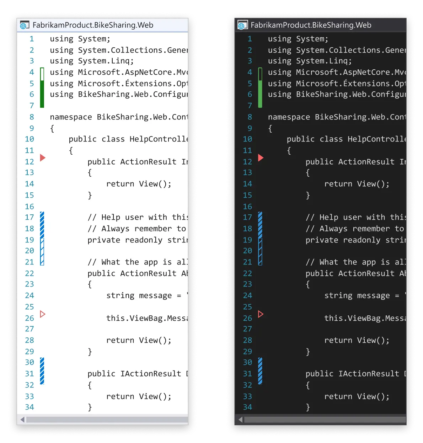The height and width of the screenshot is (443, 423).
Task: Click the web file icon in dark theme tab
Action: [x=242, y=25]
